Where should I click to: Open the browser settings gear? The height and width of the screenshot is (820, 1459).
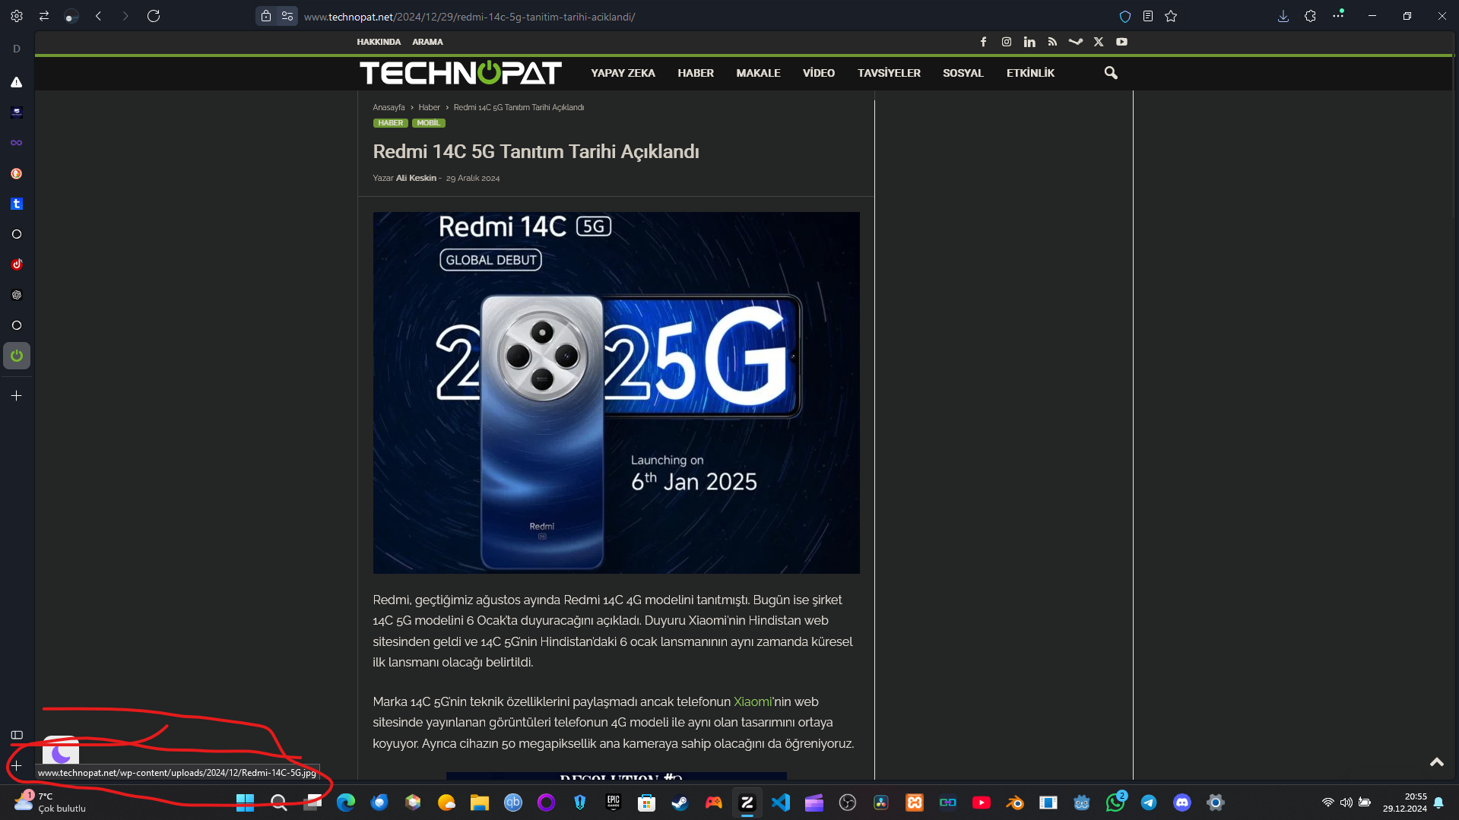[17, 16]
